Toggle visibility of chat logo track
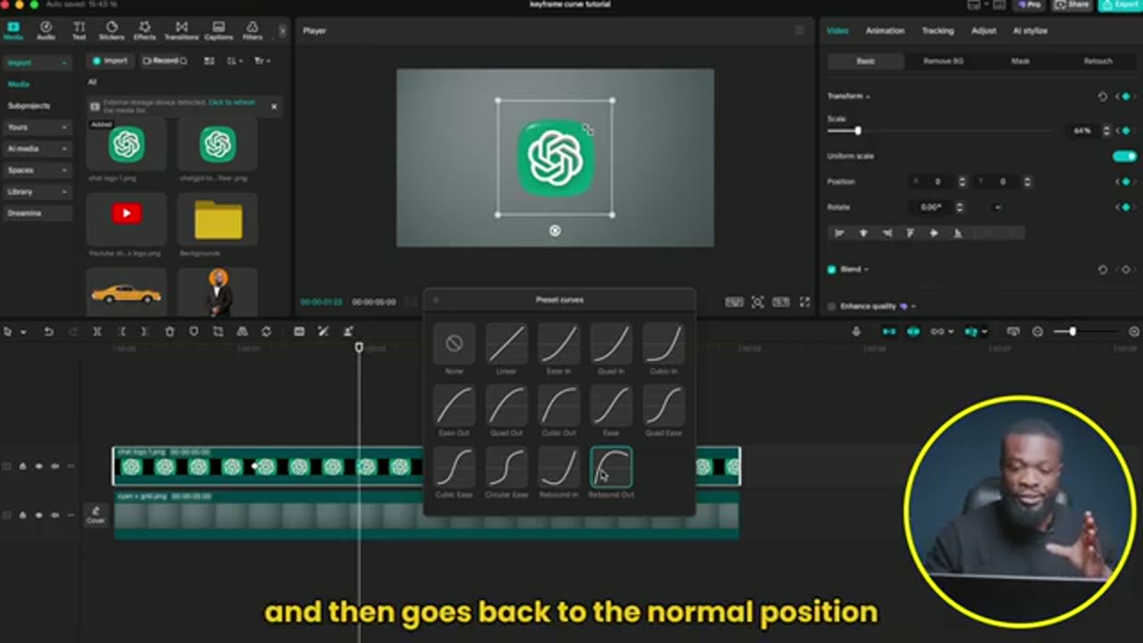The image size is (1143, 643). pos(39,466)
